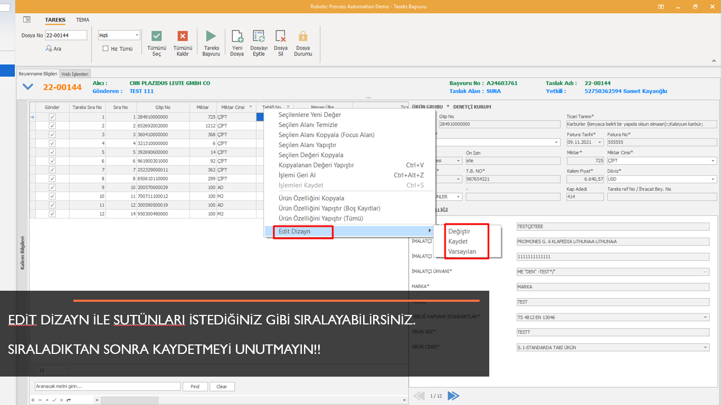Screen dimensions: 722x405
Task: Click the plus add-row navigator icon
Action: [x=33, y=400]
